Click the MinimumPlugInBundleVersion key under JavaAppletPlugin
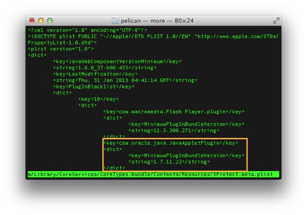This screenshot has height=215, width=307. (x=186, y=155)
